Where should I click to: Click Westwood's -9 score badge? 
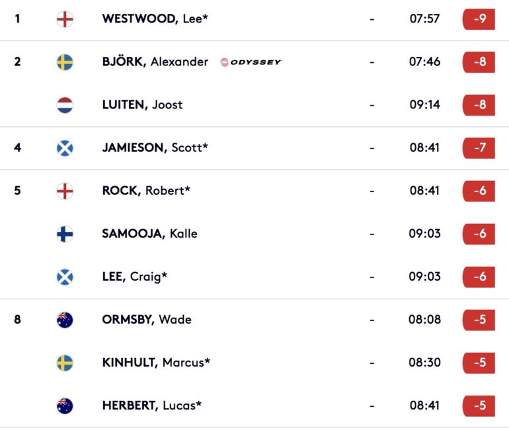click(x=479, y=19)
